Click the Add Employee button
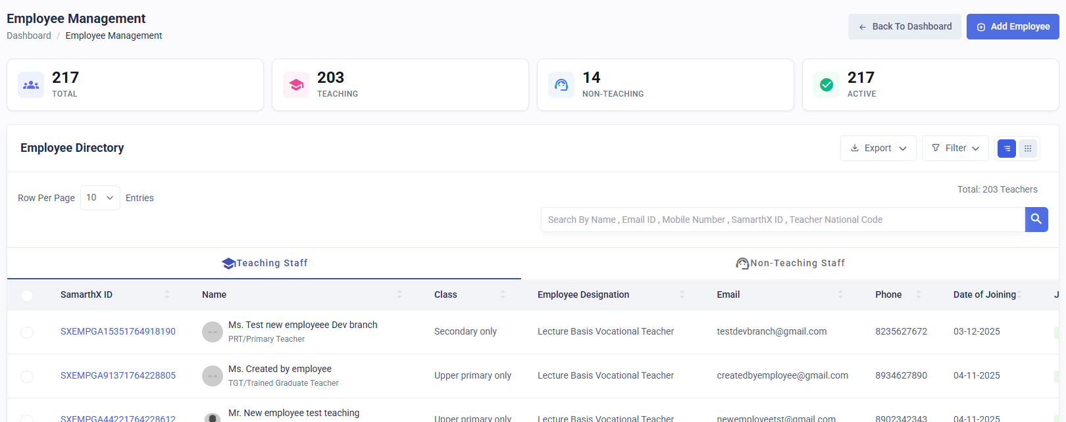The width and height of the screenshot is (1066, 422). (1013, 27)
